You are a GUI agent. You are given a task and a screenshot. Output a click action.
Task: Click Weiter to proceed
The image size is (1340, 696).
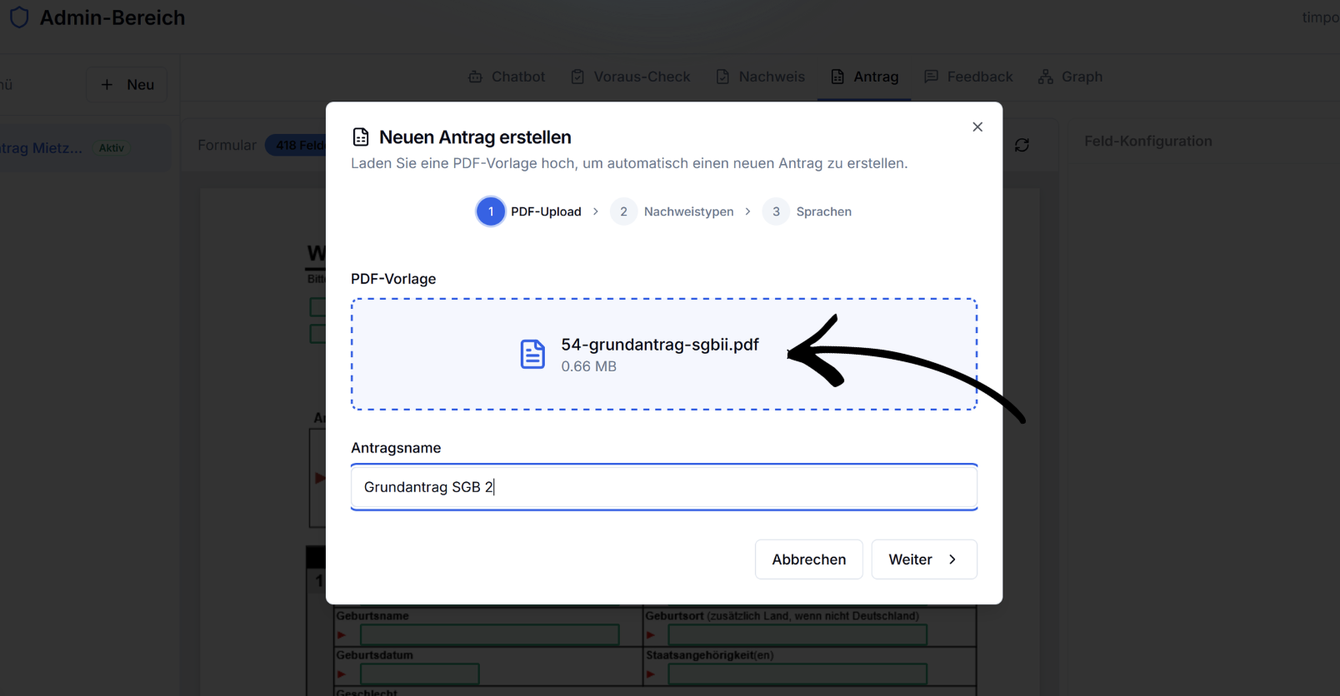point(923,559)
